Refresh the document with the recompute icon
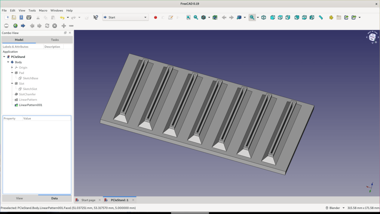This screenshot has width=380, height=214. click(86, 17)
